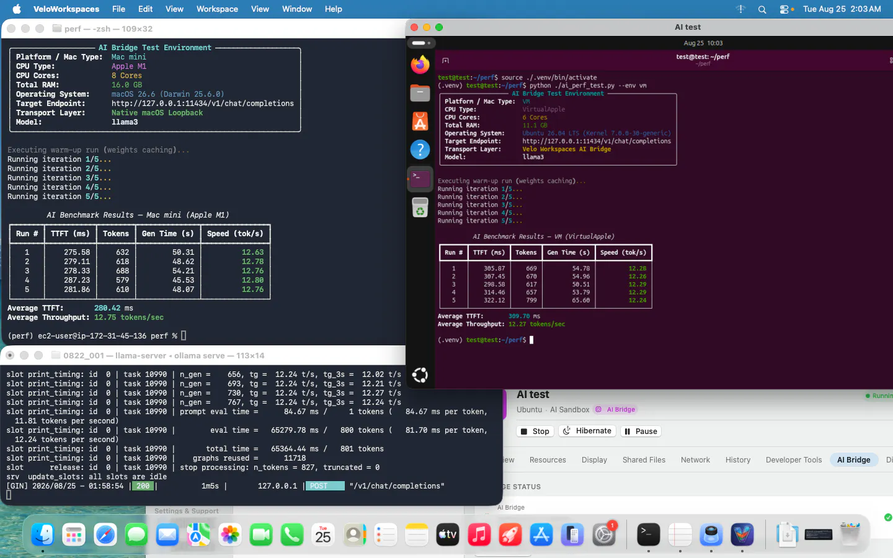Switch to the History tab
This screenshot has height=558, width=893.
[738, 460]
